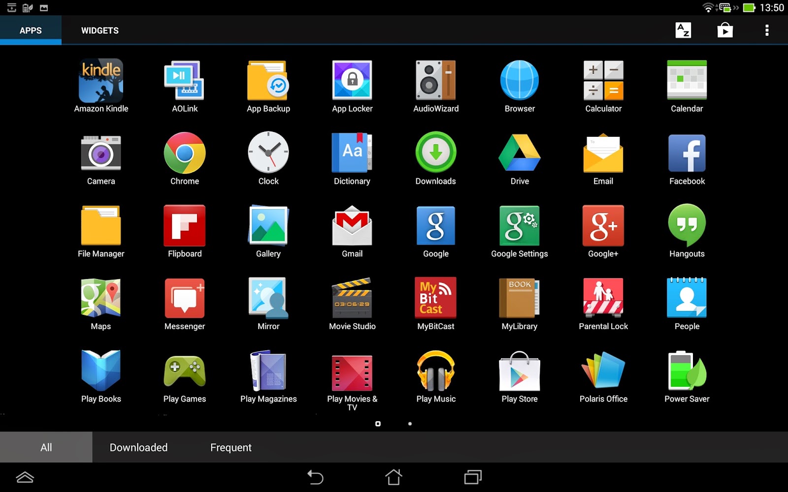Open Recent apps navigation button

click(x=473, y=477)
